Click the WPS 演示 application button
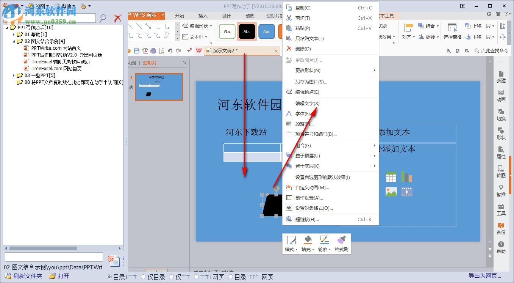514x283 pixels. (146, 15)
